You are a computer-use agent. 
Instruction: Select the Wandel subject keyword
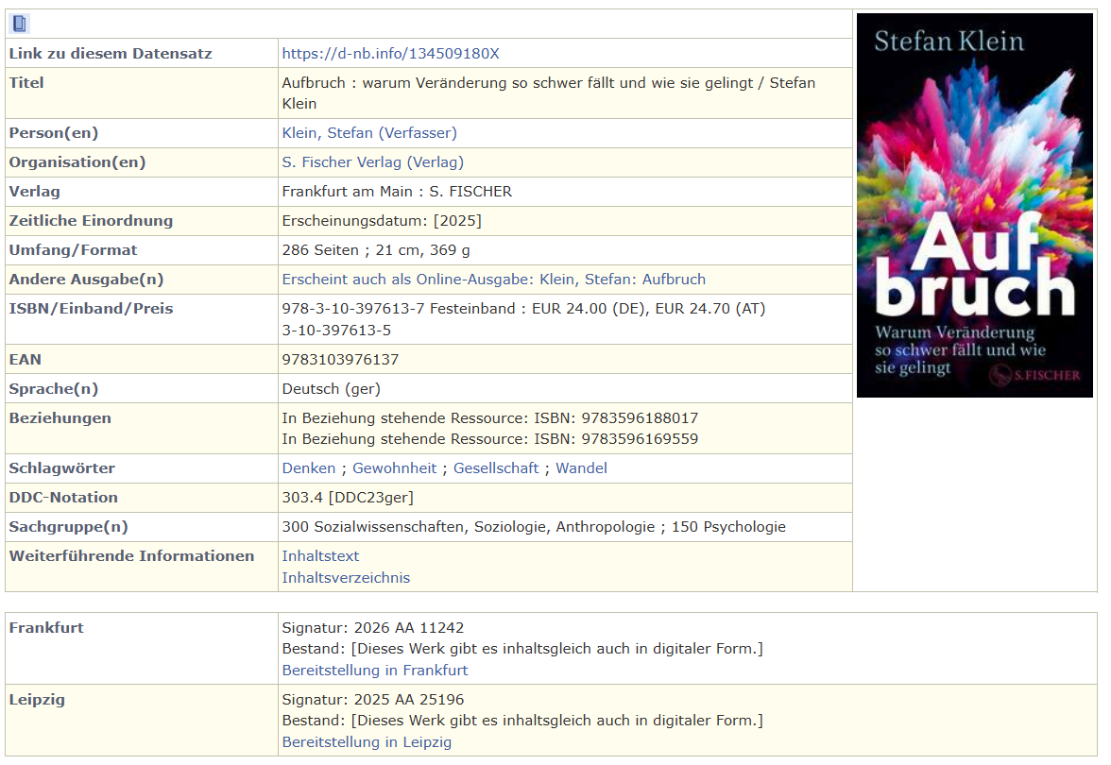581,468
